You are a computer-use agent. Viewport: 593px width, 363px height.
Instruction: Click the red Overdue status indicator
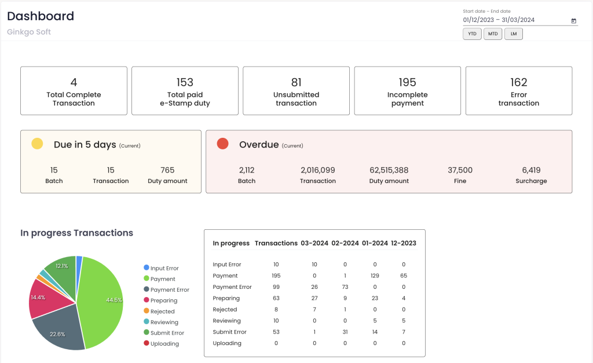click(223, 143)
